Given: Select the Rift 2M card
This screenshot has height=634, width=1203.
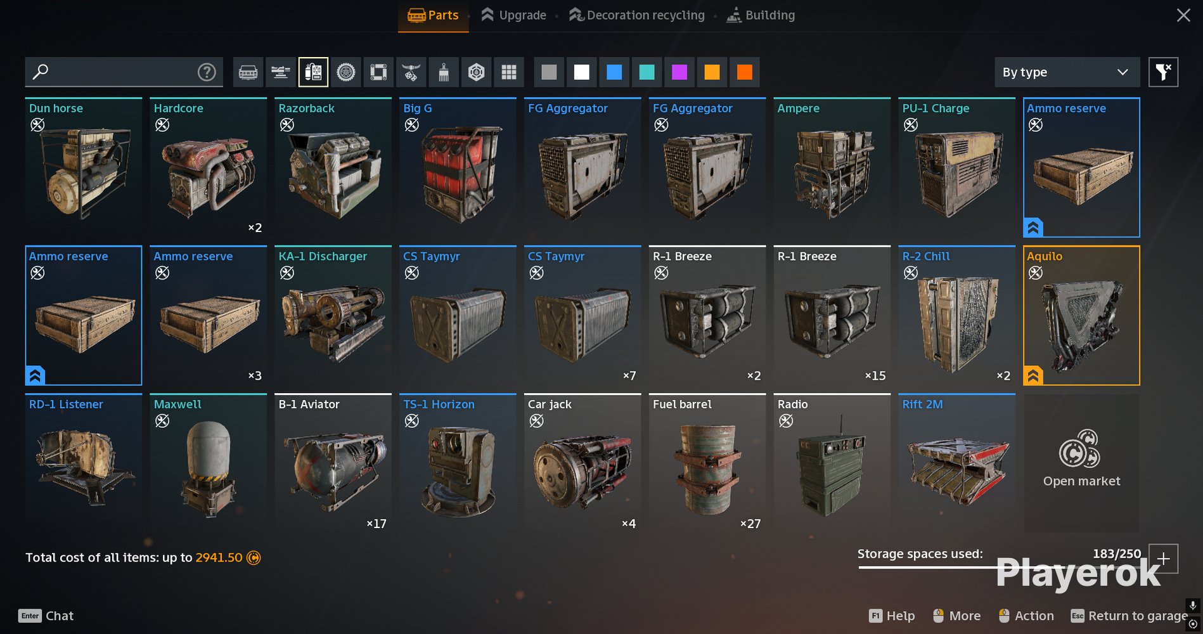Looking at the screenshot, I should (x=956, y=463).
